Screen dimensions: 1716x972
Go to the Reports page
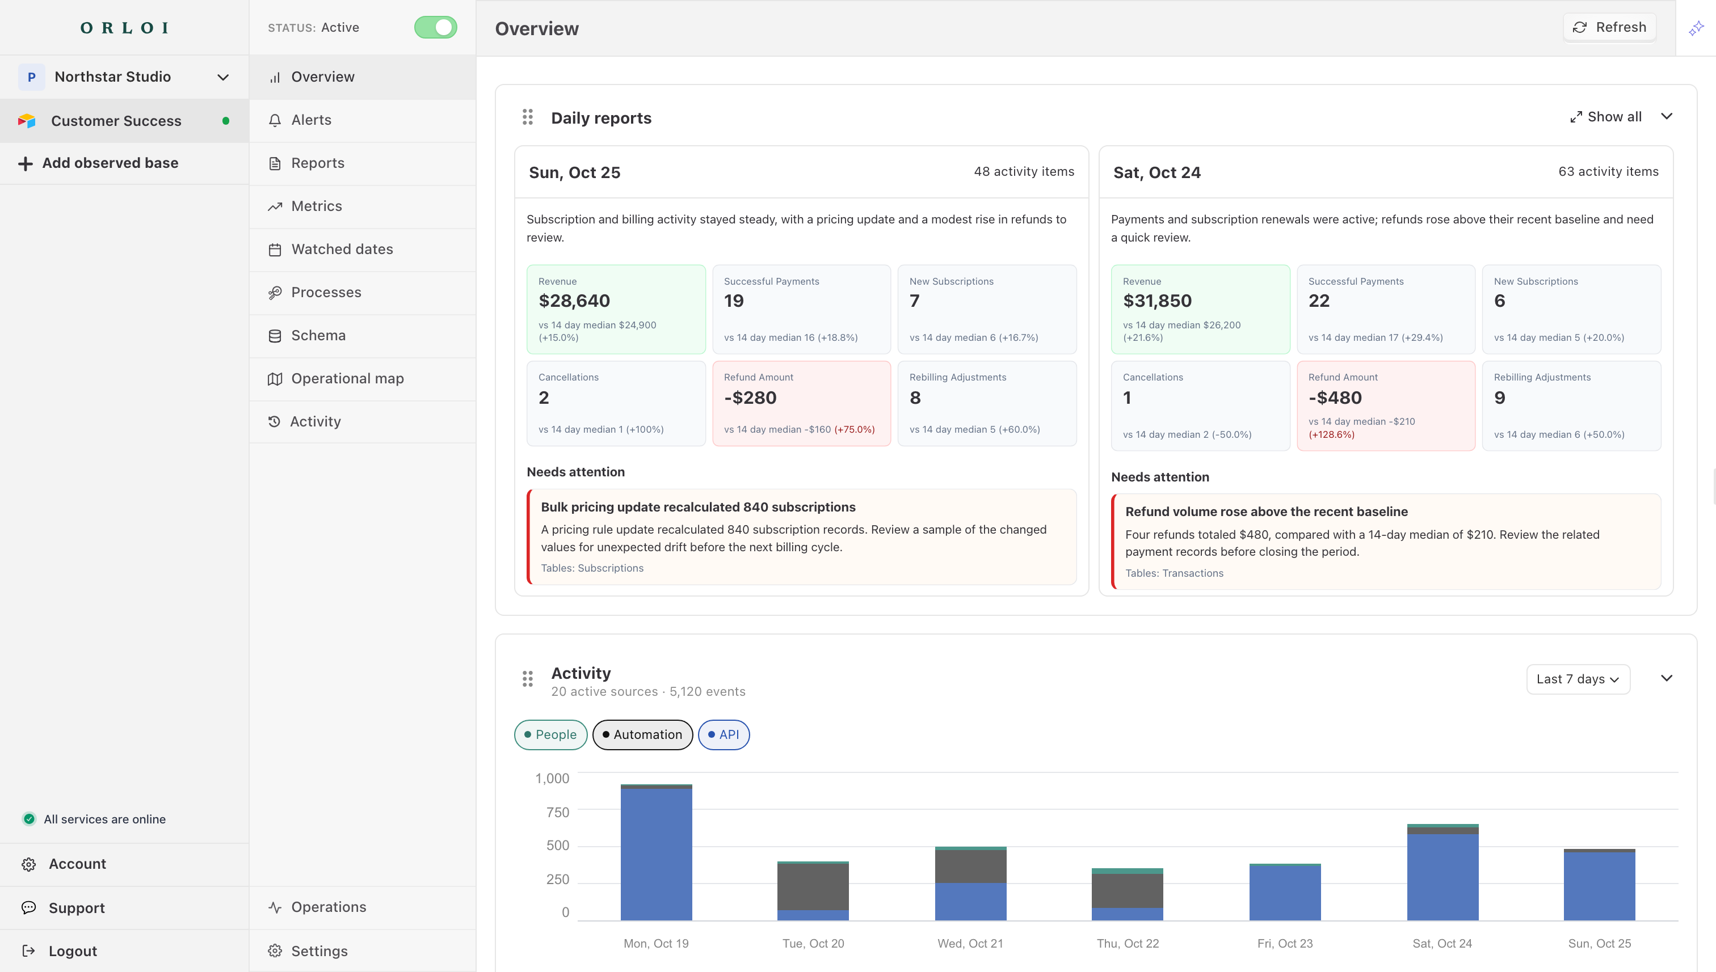tap(363, 163)
